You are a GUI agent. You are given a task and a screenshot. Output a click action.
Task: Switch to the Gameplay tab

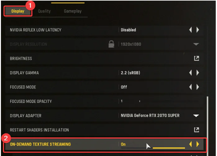pyautogui.click(x=73, y=11)
